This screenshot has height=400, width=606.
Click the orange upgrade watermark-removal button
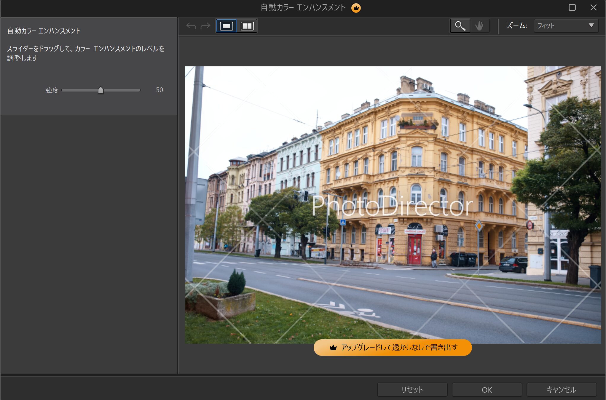(393, 347)
